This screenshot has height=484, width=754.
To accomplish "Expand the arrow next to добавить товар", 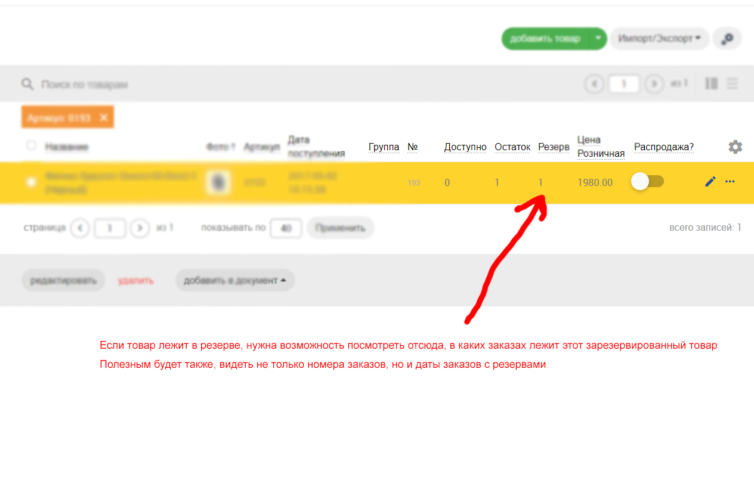I will [598, 39].
